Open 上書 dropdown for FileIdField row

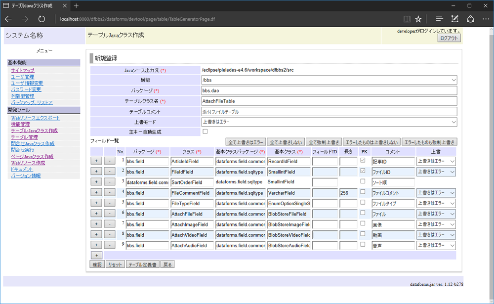click(x=436, y=172)
